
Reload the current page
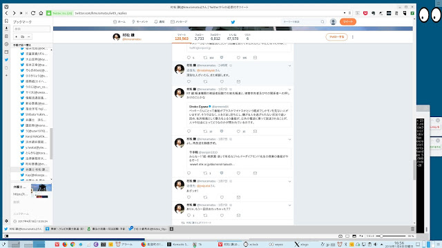click(33, 13)
